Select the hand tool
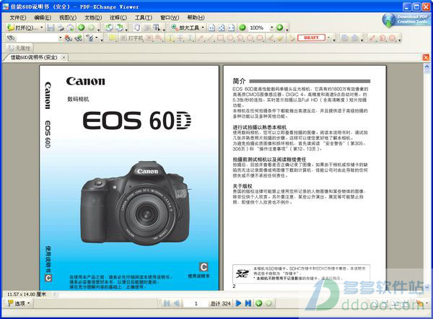 pos(137,27)
